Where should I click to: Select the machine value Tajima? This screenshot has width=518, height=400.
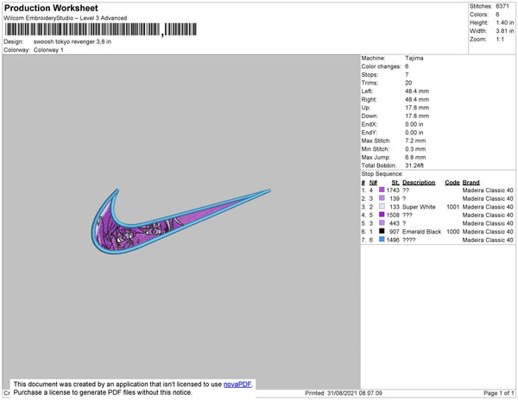coord(414,58)
